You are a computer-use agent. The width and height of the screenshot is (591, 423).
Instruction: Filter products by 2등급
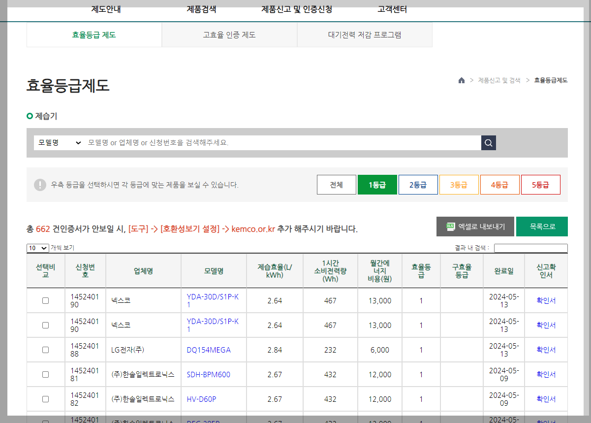pyautogui.click(x=418, y=185)
